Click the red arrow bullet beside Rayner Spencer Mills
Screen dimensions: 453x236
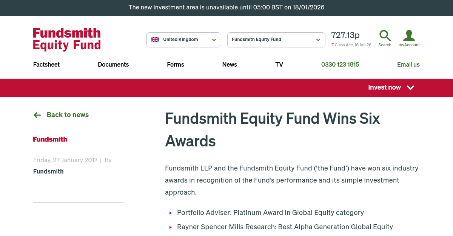(x=170, y=227)
